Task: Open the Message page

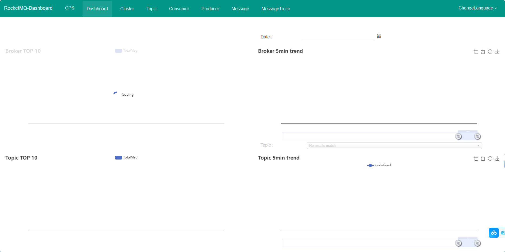Action: tap(240, 9)
